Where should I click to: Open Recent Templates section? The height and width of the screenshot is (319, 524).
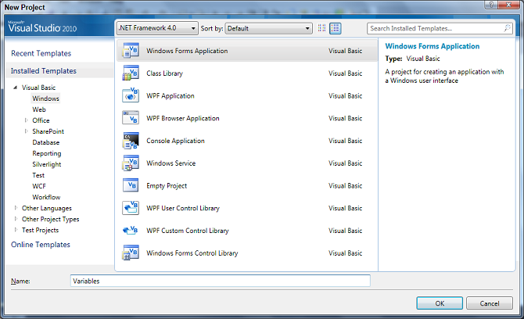pos(41,53)
